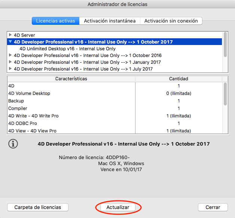Expand the 1 October 2016 license node

tap(10, 55)
